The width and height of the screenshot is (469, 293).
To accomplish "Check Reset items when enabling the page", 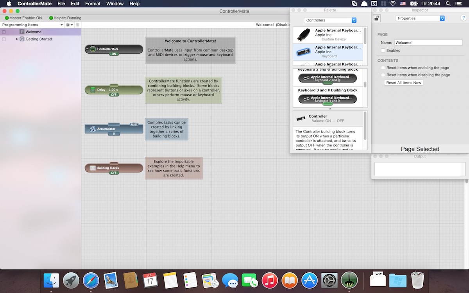I will tap(383, 68).
